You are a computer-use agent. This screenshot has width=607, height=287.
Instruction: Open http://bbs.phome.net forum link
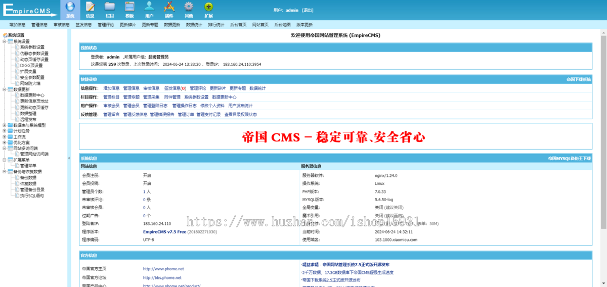click(162, 277)
